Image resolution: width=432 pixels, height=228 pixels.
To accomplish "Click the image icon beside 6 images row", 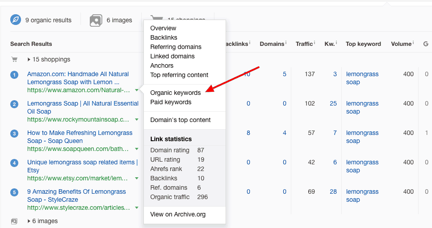I will 14,221.
